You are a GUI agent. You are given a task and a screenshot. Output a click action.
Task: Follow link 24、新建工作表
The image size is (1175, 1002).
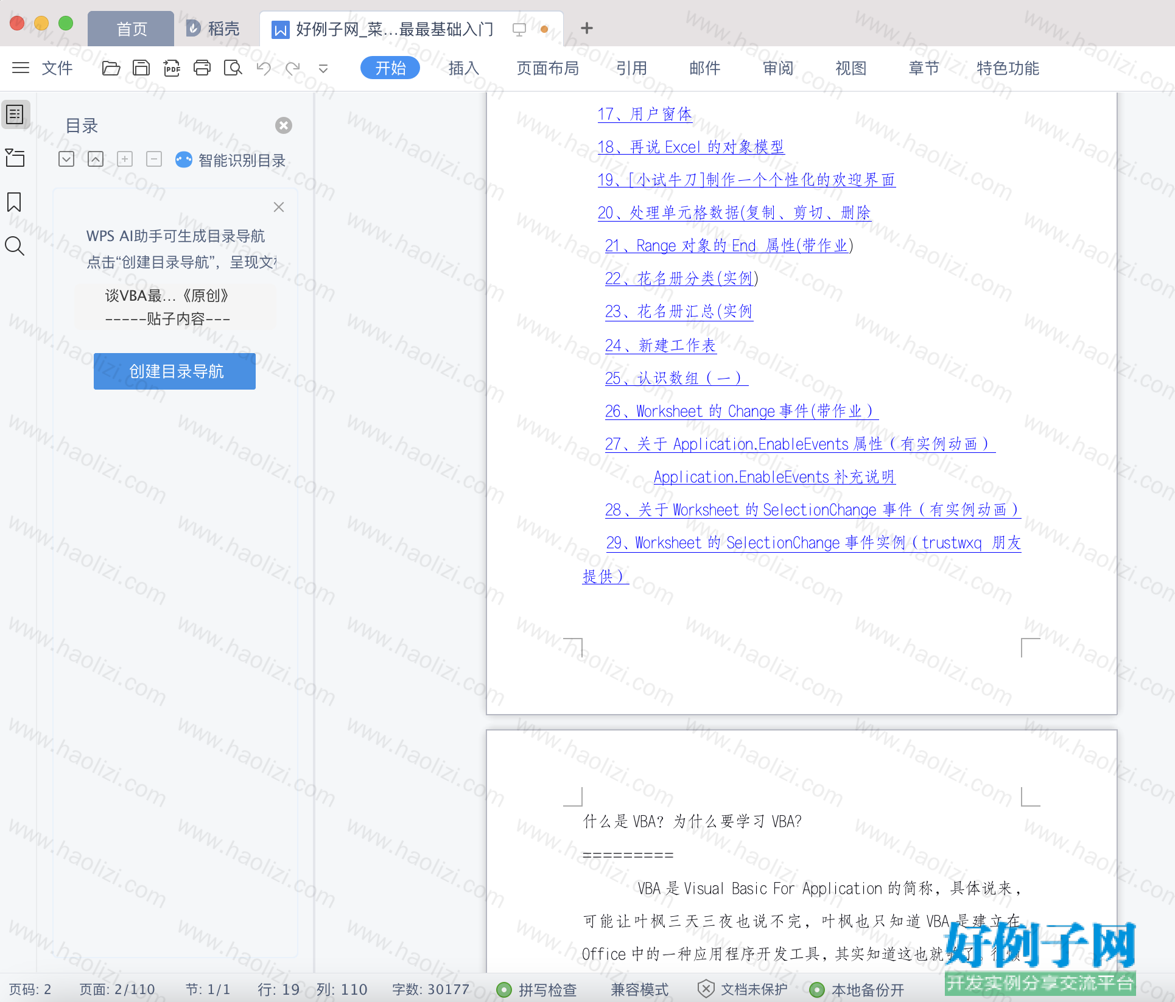point(661,345)
